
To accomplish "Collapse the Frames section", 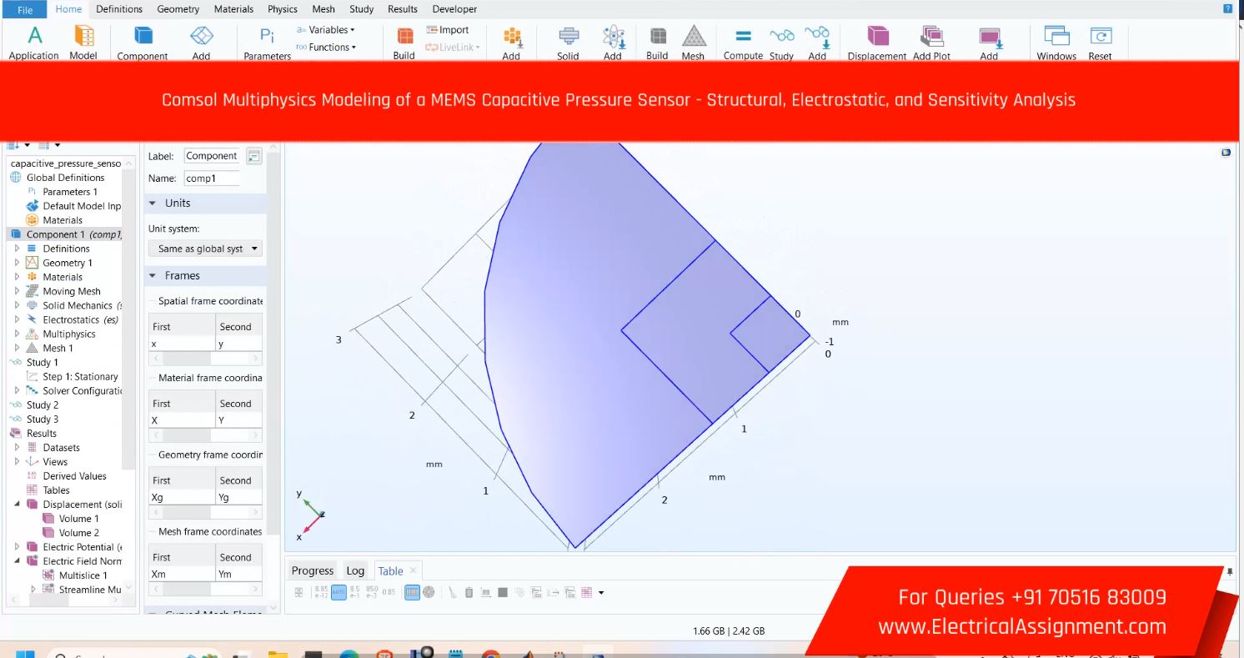I will (x=153, y=276).
